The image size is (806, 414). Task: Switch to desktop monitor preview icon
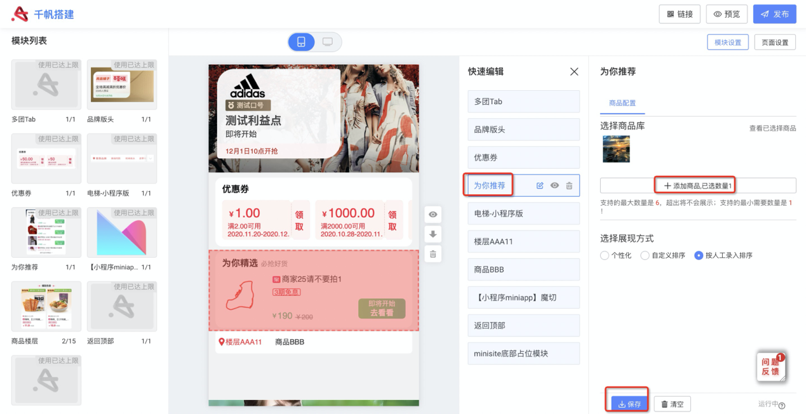(x=328, y=42)
